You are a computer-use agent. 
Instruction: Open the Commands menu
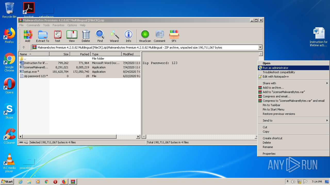[x=33, y=25]
